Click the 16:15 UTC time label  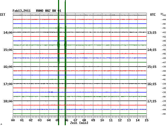pos(152,84)
